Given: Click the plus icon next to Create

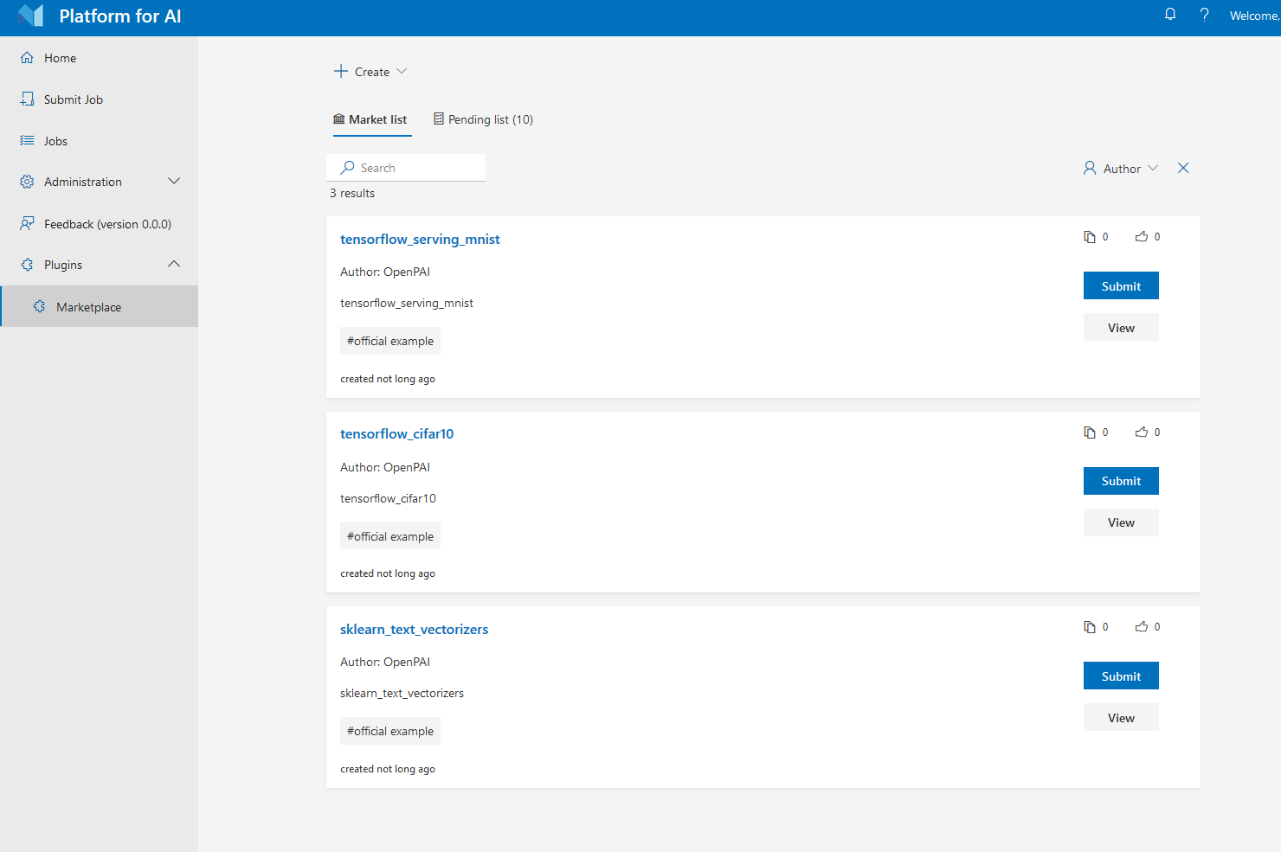Looking at the screenshot, I should point(341,71).
